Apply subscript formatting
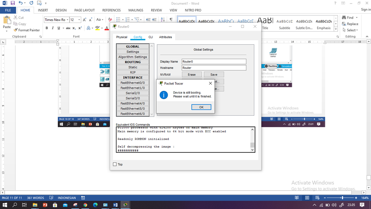This screenshot has width=371, height=209. point(74,28)
